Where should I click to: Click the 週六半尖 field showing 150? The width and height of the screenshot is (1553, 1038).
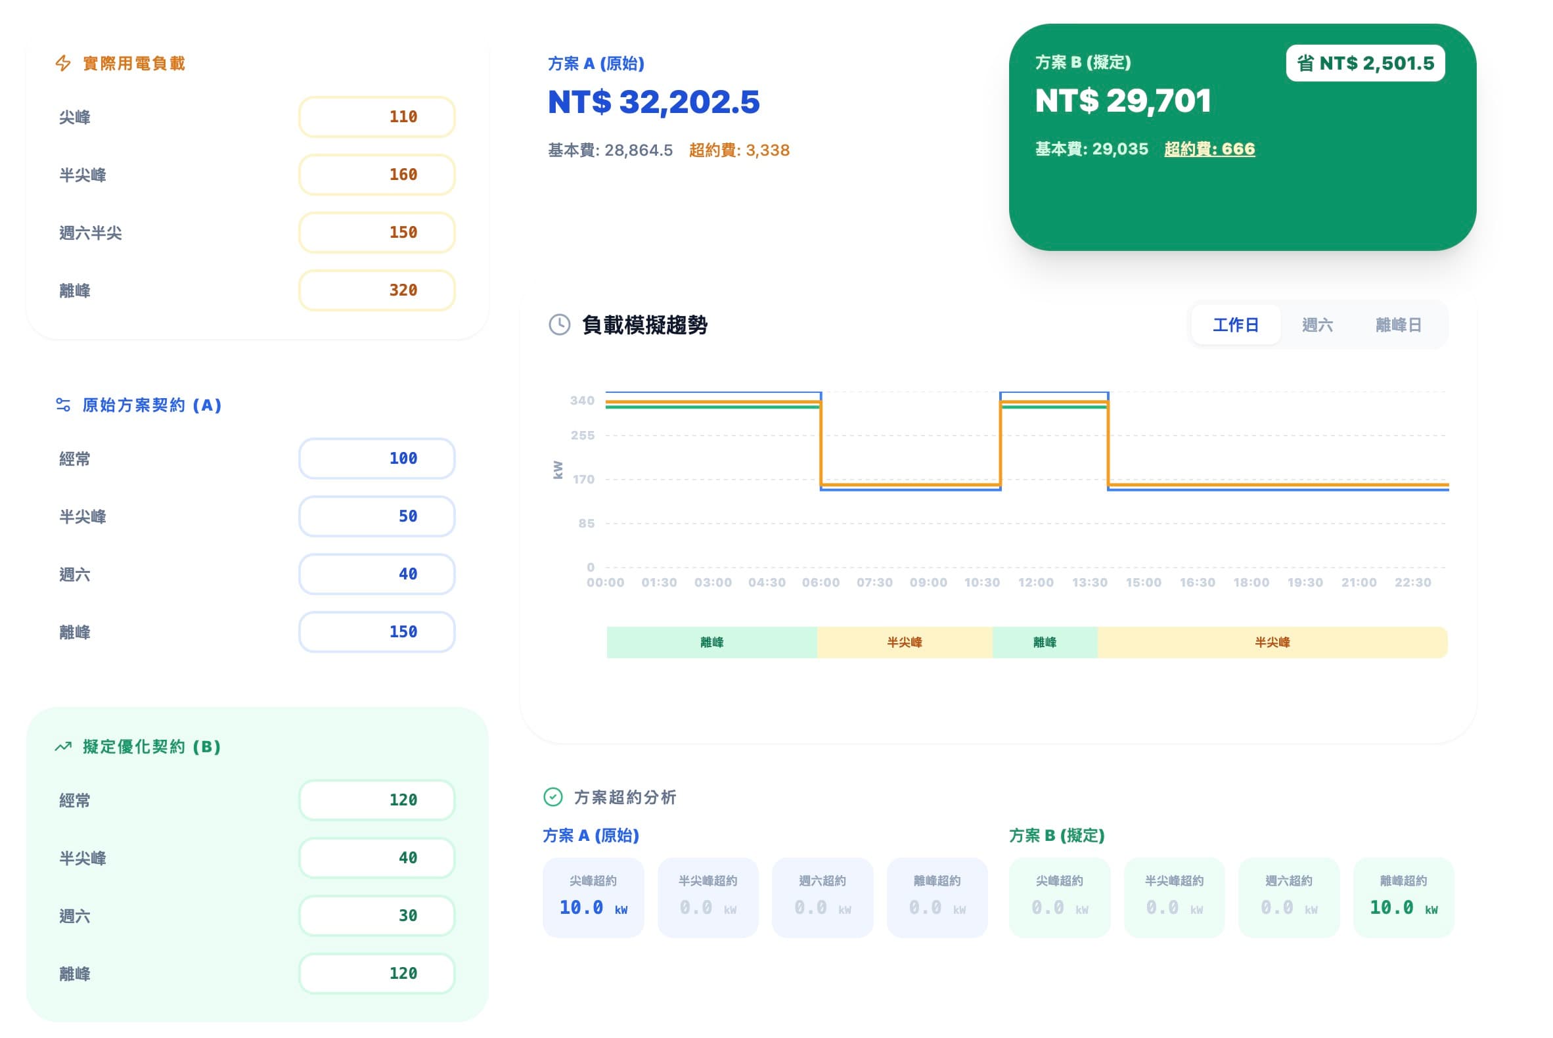pos(376,233)
